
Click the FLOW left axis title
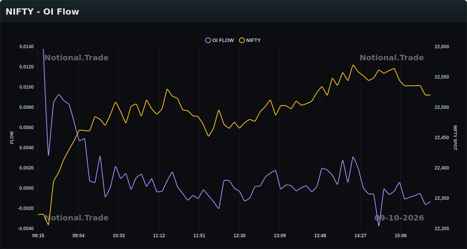(x=12, y=138)
